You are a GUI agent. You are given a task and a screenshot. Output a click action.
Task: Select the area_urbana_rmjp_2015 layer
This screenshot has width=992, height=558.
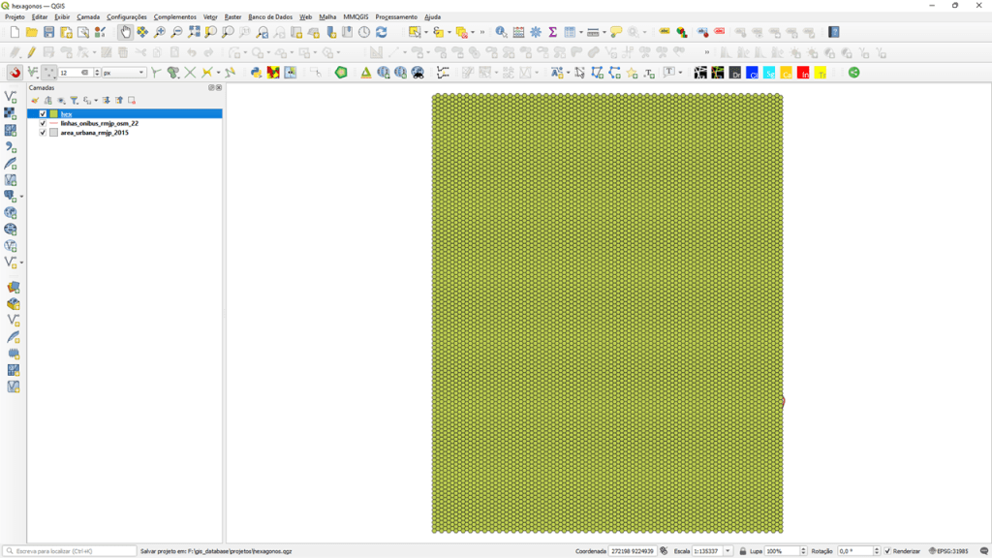tap(94, 133)
